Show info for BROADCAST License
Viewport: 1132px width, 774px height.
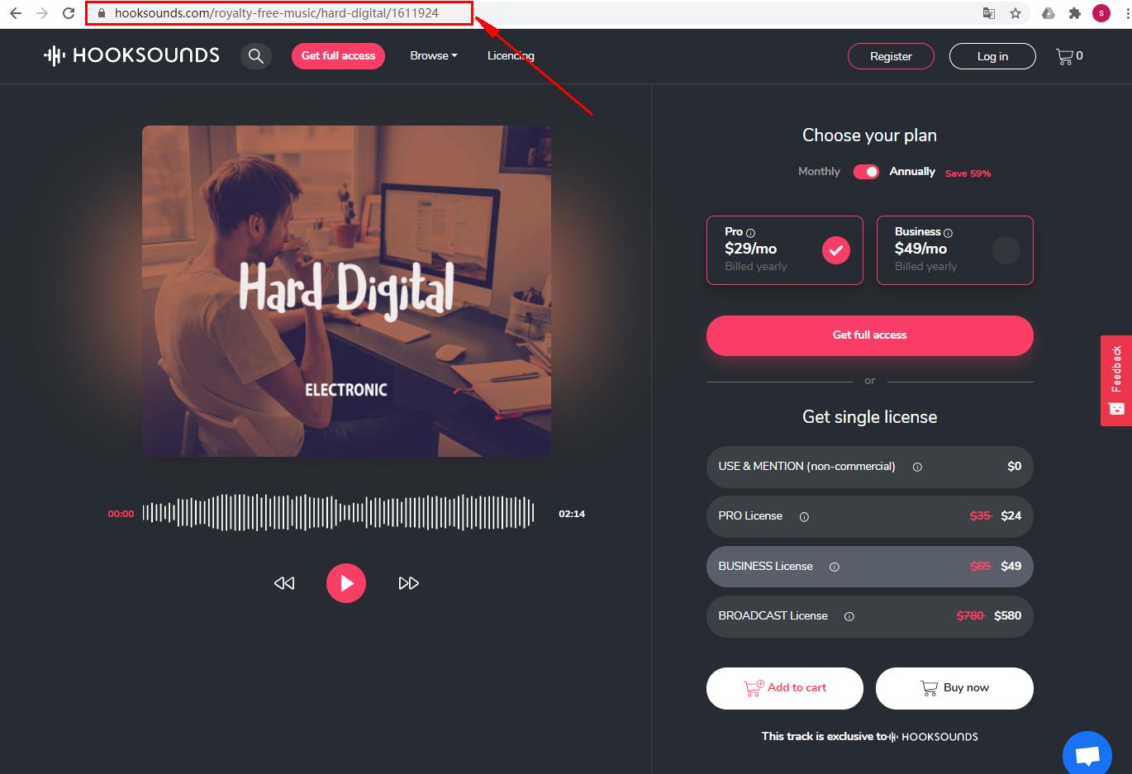849,616
